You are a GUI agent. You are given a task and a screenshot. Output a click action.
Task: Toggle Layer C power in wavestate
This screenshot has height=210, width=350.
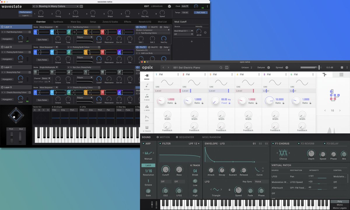pyautogui.click(x=2, y=67)
